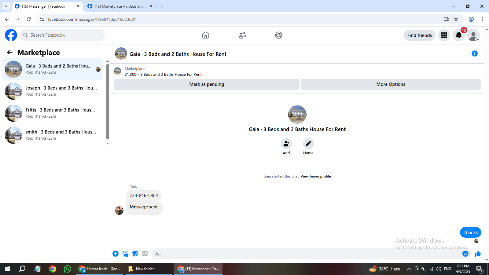489x275 pixels.
Task: Open the smith conversation in the list
Action: [53, 135]
